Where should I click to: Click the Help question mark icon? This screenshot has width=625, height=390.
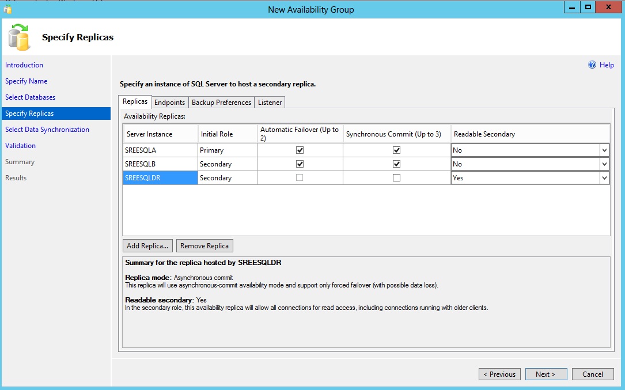[592, 65]
